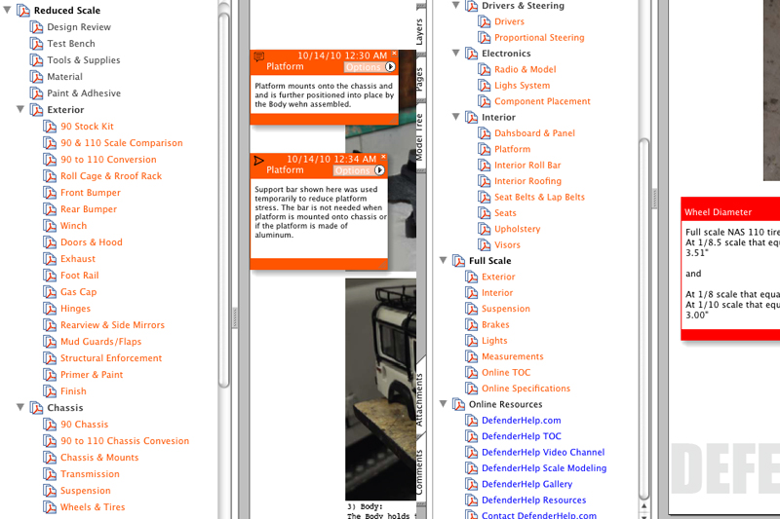780x519 pixels.
Task: Open the DefenderHelp TOC link
Action: [x=522, y=436]
